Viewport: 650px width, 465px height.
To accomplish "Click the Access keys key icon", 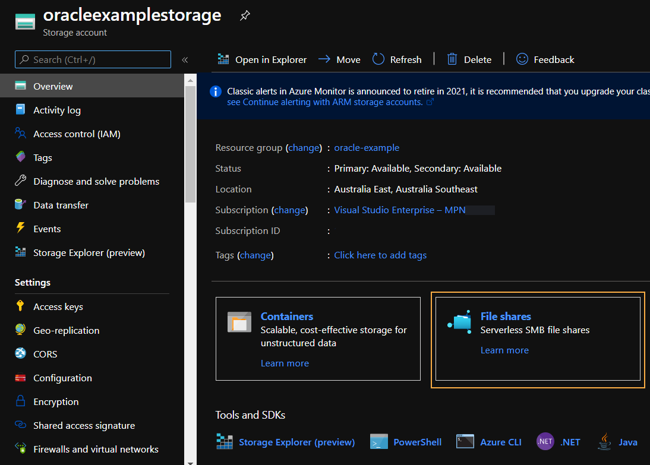I will (20, 306).
